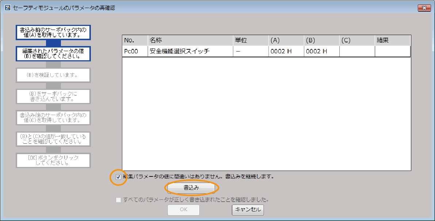Select the '(B)を検証しています' verification step box
The height and width of the screenshot is (221, 435).
click(53, 75)
